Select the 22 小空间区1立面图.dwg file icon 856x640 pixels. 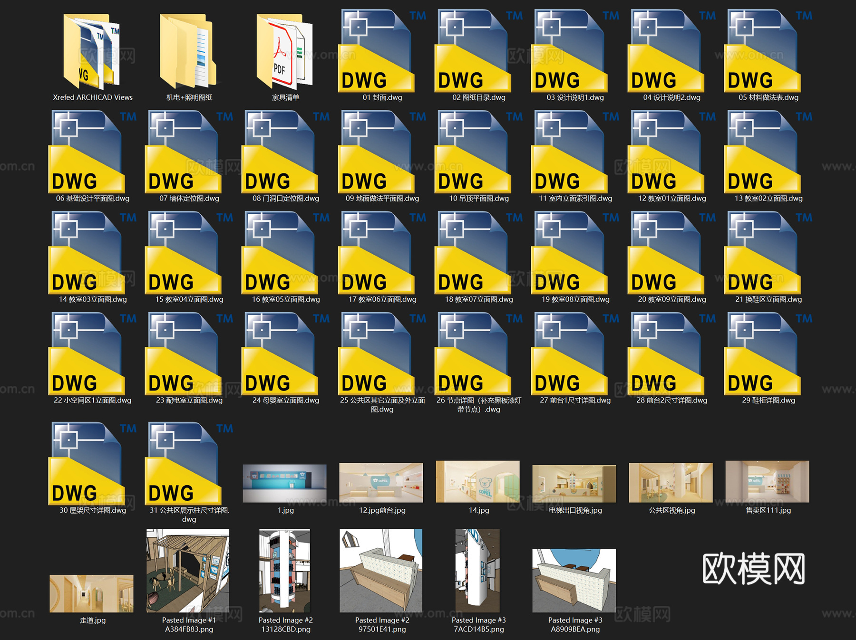[87, 354]
